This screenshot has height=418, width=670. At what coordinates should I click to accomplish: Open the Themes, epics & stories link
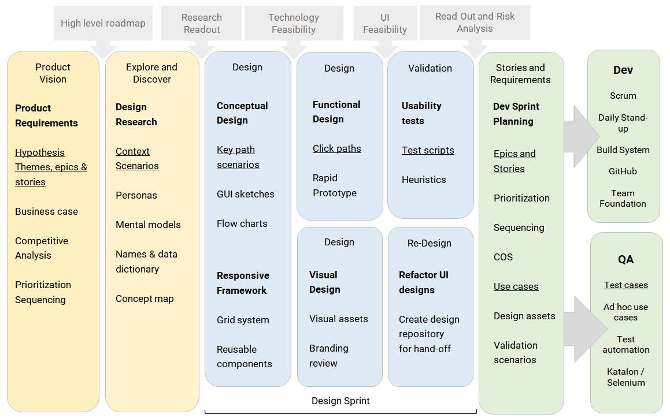51,174
